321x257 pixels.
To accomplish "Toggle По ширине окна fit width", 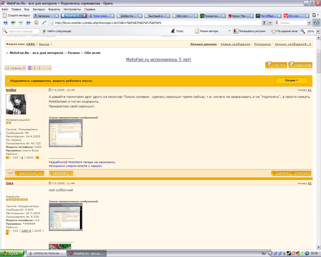I will pyautogui.click(x=285, y=31).
